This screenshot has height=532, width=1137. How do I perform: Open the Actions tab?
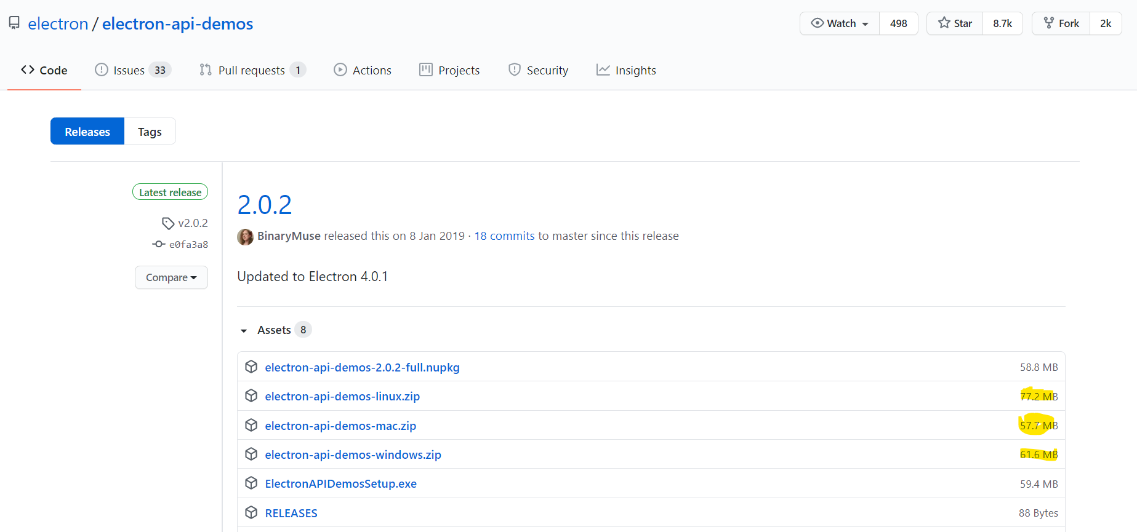coord(363,70)
